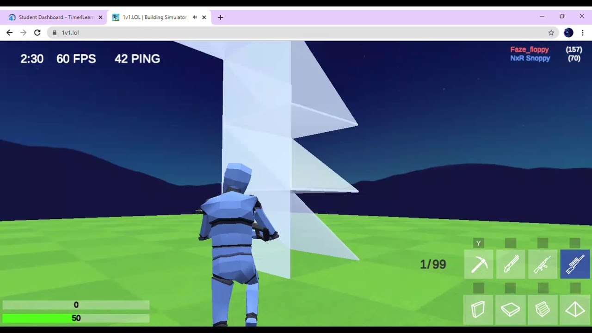
Task: Go back in browser history
Action: [x=10, y=32]
